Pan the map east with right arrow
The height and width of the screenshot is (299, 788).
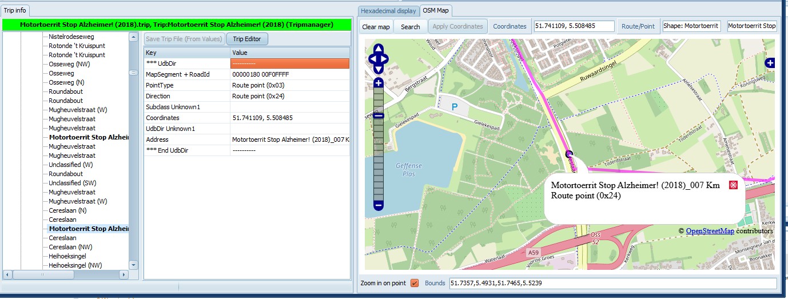[384, 58]
